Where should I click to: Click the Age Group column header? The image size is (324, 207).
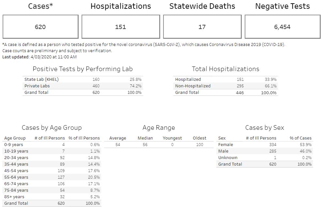[x=15, y=138]
